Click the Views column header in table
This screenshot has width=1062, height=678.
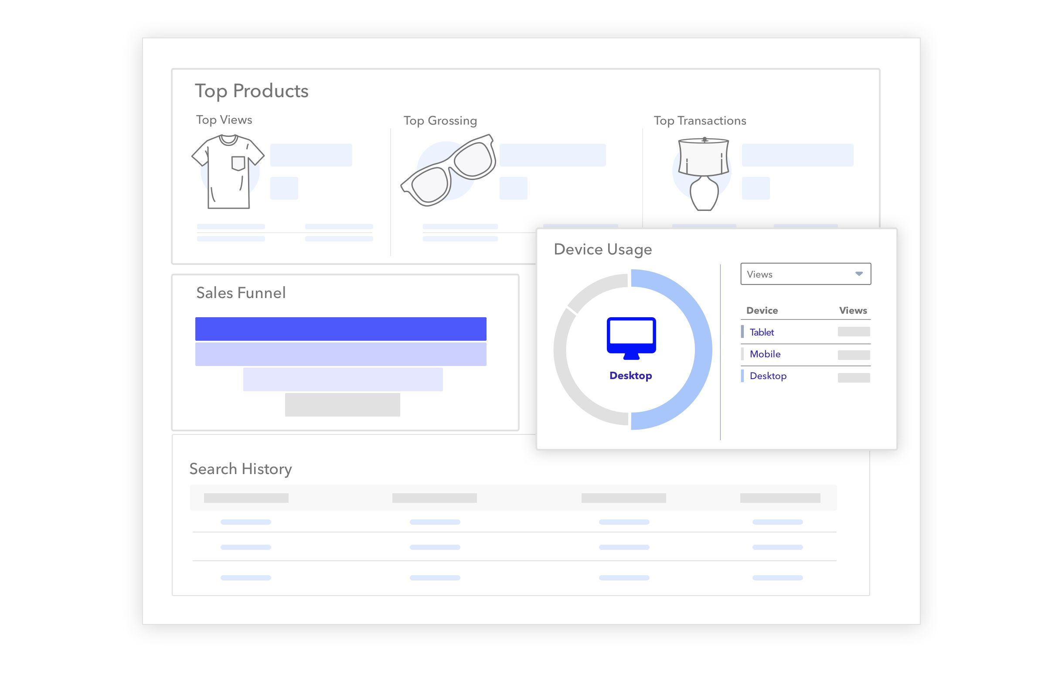[x=852, y=310]
